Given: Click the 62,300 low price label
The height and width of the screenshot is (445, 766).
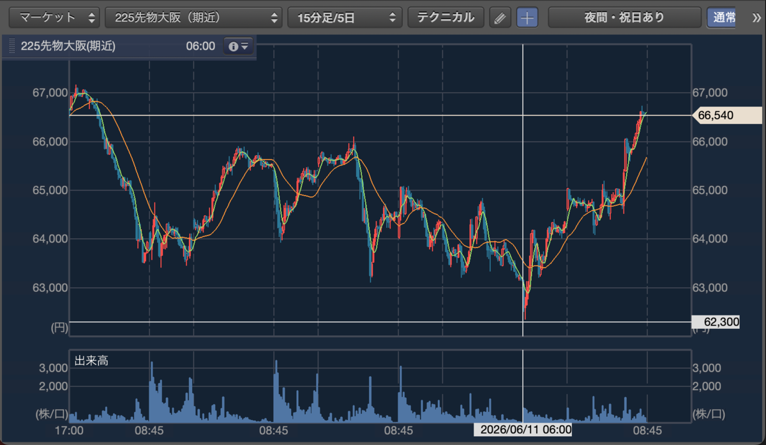Looking at the screenshot, I should (716, 322).
